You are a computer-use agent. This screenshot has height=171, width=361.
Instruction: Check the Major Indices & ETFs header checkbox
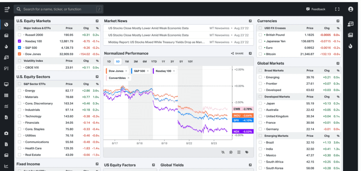tap(19, 28)
